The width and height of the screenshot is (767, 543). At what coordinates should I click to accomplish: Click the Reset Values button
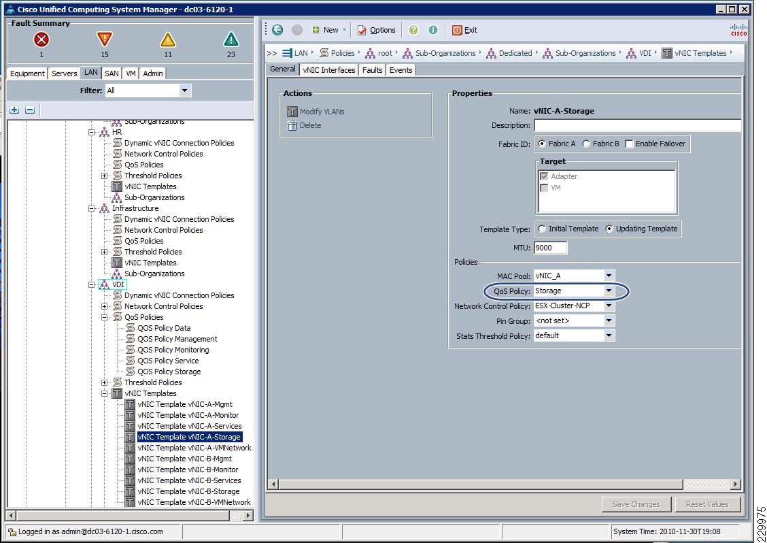[707, 504]
